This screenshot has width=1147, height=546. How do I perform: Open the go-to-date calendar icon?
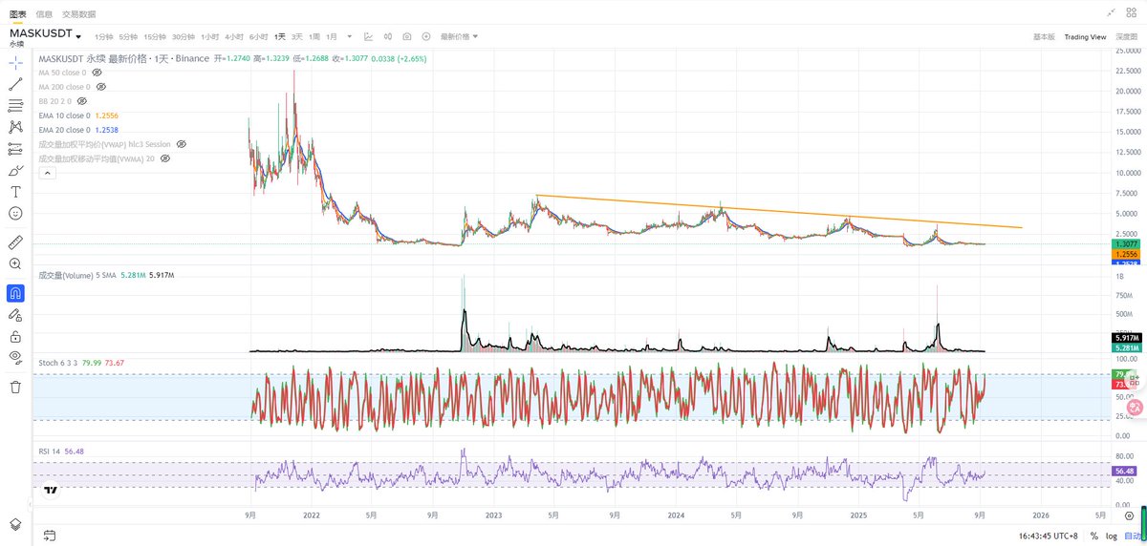(49, 535)
